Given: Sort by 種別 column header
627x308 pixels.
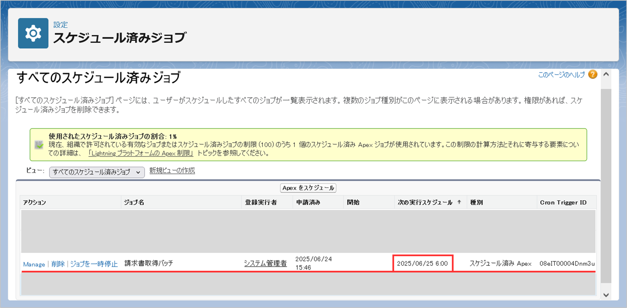Looking at the screenshot, I should coord(476,202).
